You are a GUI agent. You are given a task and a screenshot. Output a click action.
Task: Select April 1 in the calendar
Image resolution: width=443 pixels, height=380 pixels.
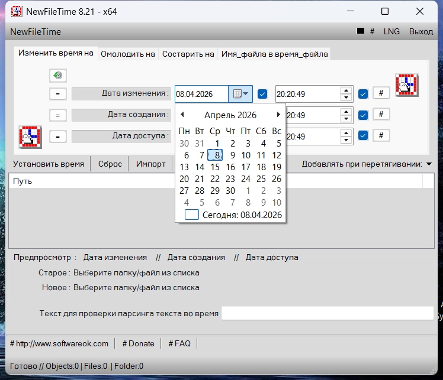coord(217,144)
